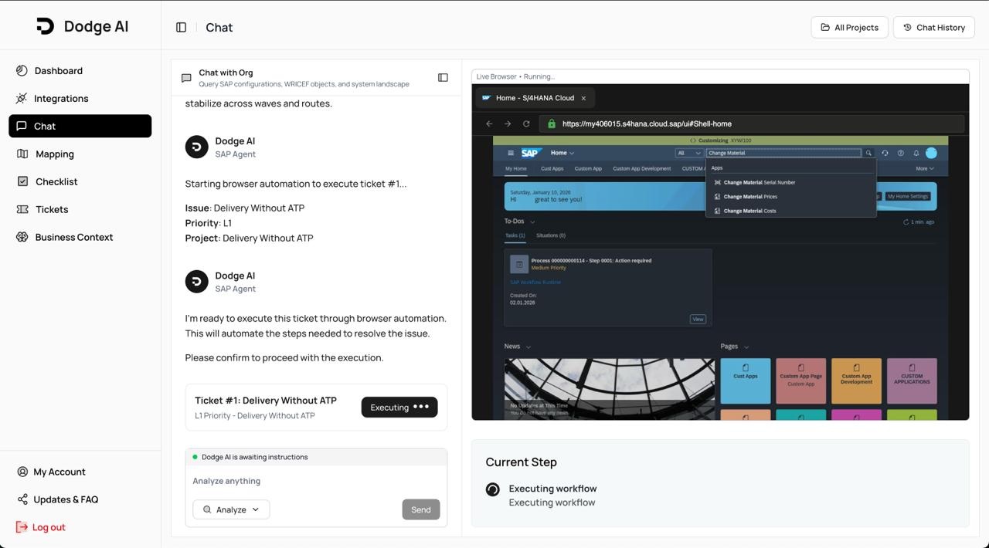Open the SAP hamburger navigation menu
This screenshot has width=989, height=548.
point(510,153)
